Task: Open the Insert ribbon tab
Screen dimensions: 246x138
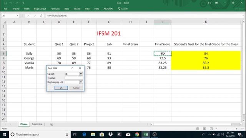Action: 27,9
